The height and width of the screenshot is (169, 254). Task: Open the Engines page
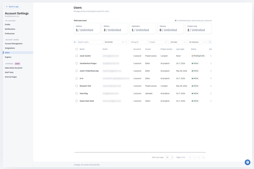point(8,57)
